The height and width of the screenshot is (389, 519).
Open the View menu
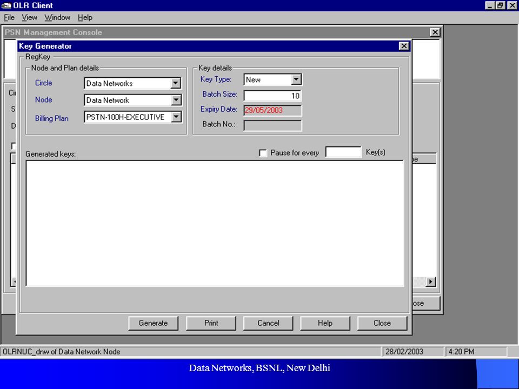[29, 17]
